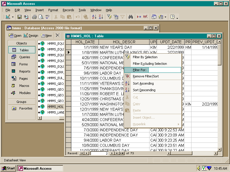Open the New Object dropdown arrow
Screen dimensions: 230x172
point(166,17)
